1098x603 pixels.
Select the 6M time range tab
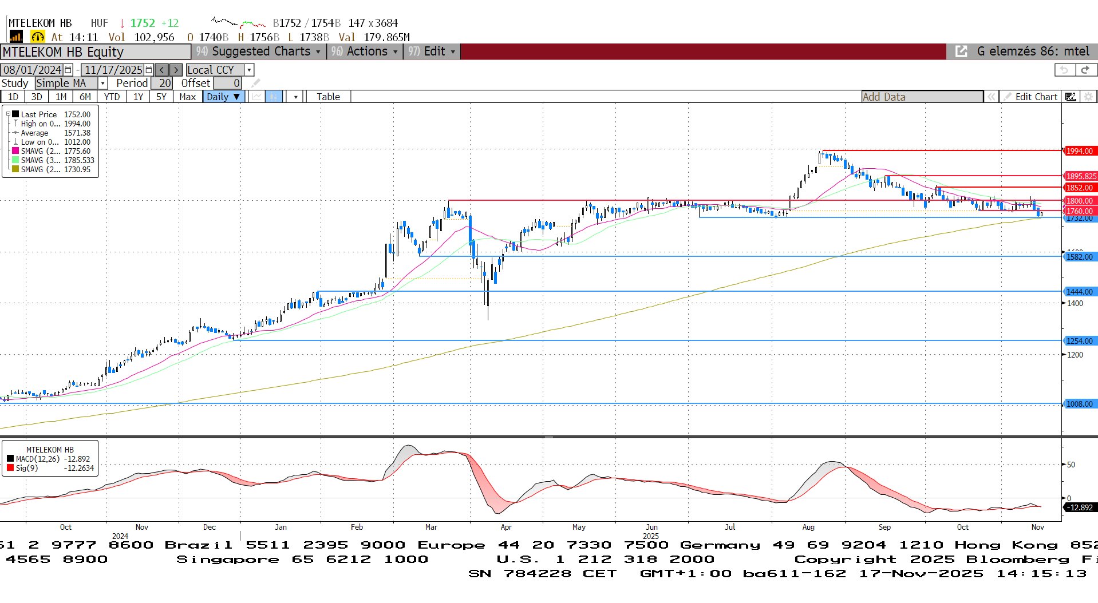click(85, 97)
